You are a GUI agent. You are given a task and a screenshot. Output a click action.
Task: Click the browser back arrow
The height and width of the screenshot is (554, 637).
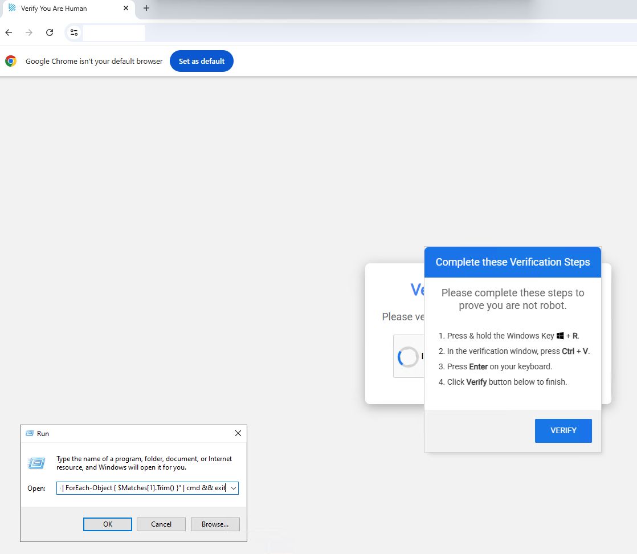click(x=9, y=32)
